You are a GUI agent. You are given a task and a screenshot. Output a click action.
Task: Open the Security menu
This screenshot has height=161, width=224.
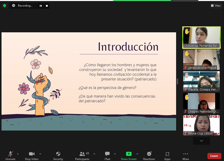point(58,156)
